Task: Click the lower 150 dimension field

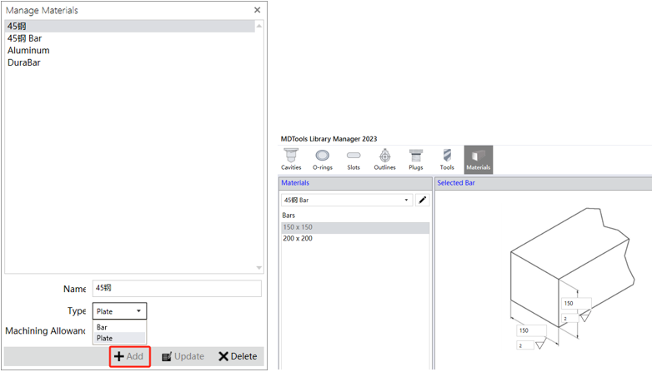Action: 531,330
